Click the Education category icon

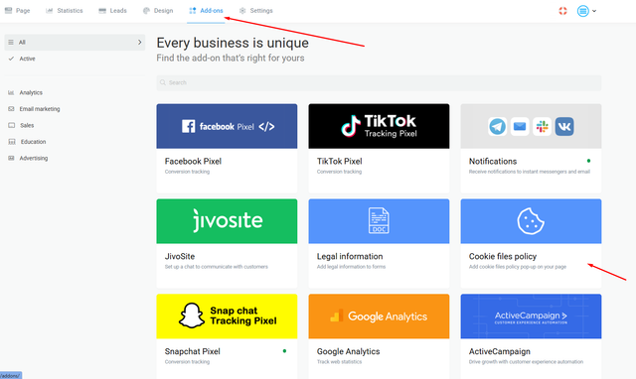12,142
